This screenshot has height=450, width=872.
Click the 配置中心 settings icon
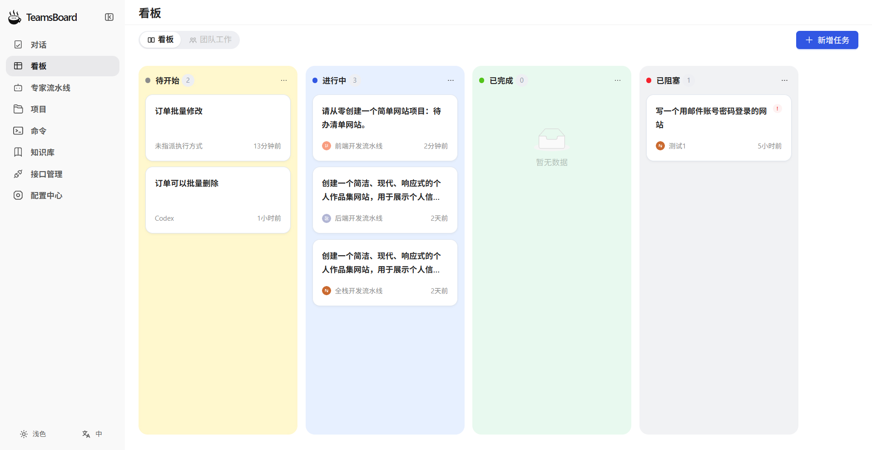[18, 195]
